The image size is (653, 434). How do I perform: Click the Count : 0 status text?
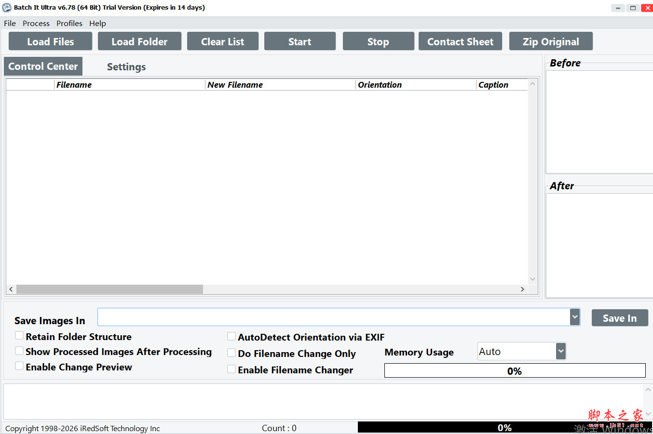point(279,428)
